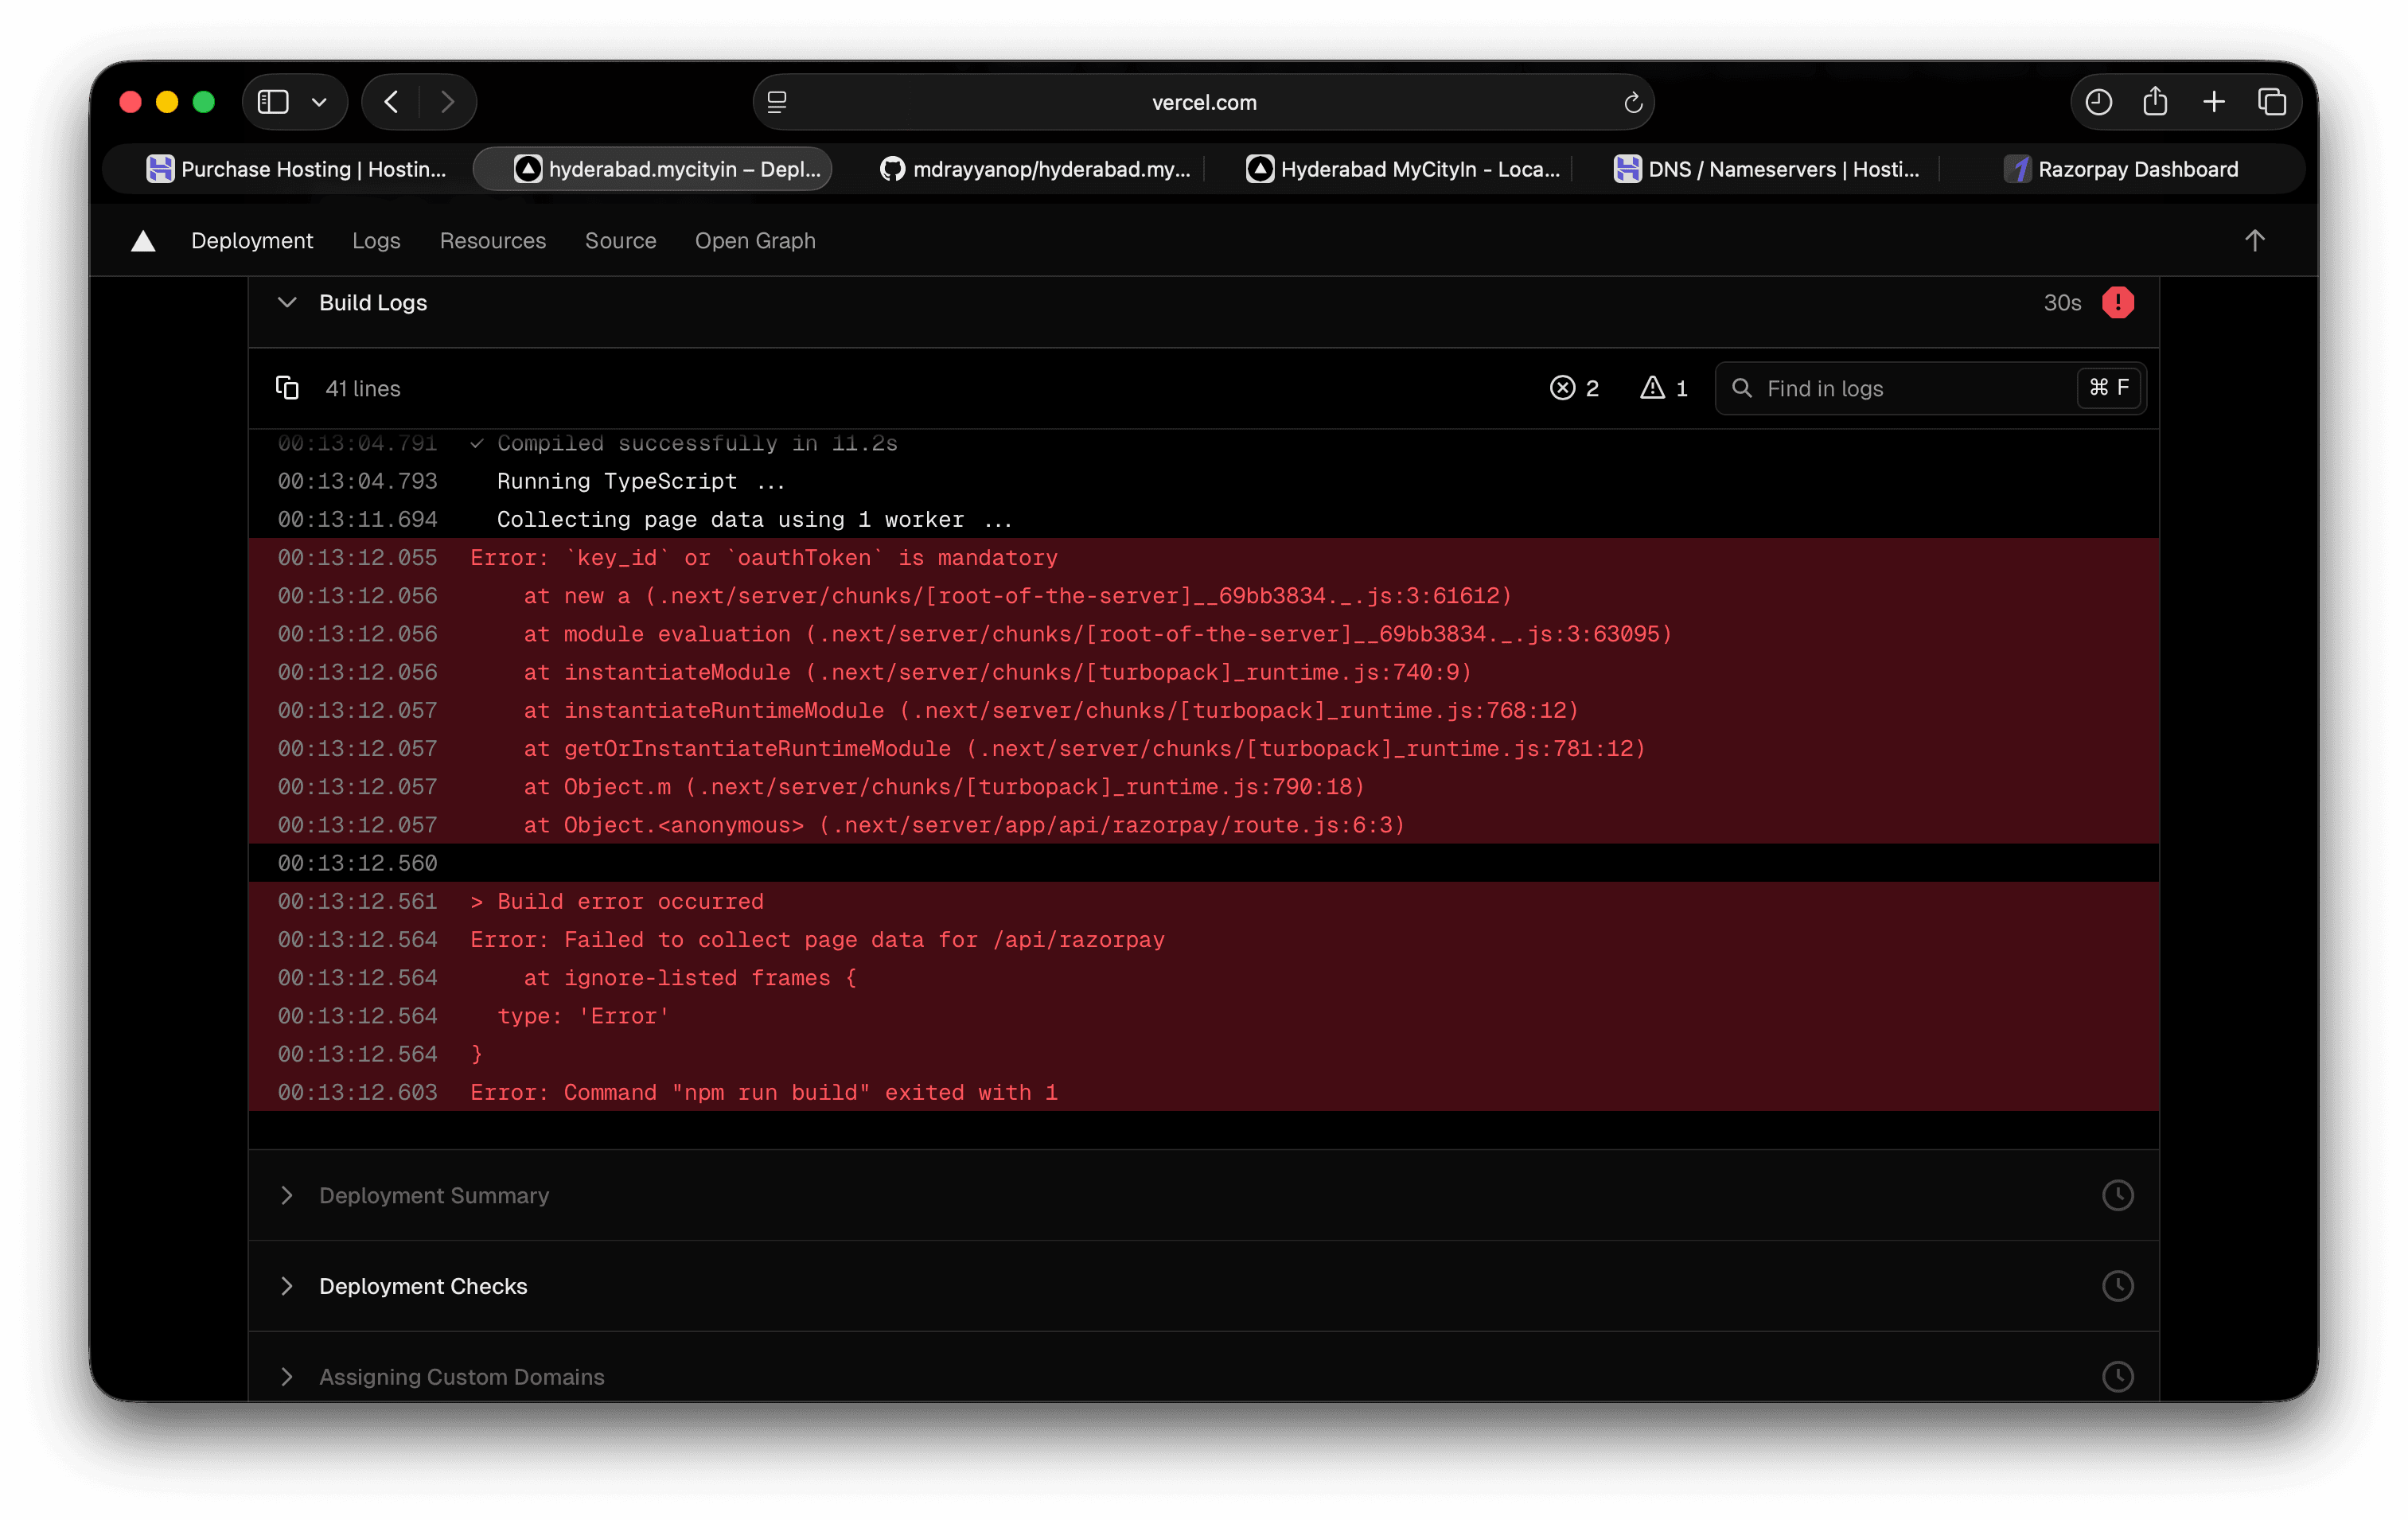
Task: Open Safari's share icon
Action: pyautogui.click(x=2155, y=102)
